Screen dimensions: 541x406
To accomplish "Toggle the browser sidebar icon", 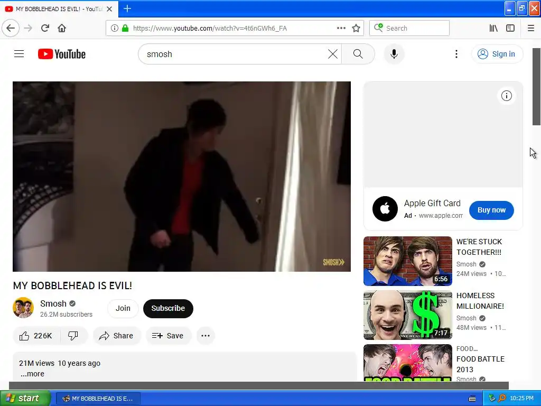I will coord(510,28).
